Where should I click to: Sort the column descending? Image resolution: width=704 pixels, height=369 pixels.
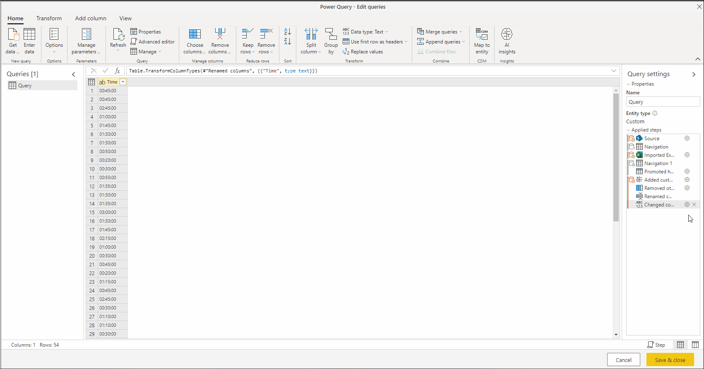288,41
